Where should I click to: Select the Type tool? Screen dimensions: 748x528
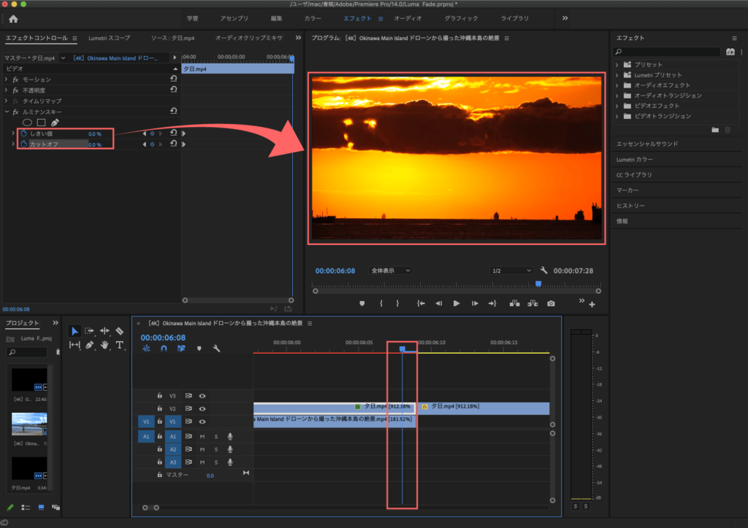(x=119, y=345)
